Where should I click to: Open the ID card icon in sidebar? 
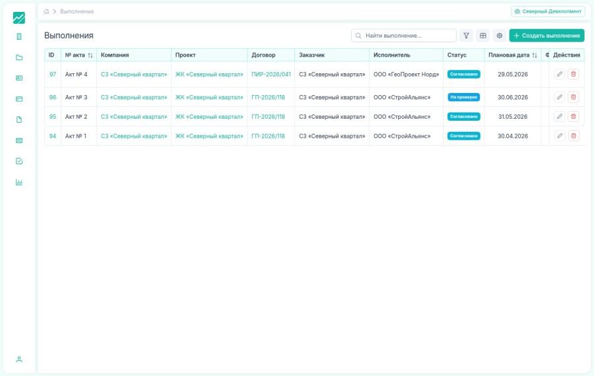tap(19, 78)
